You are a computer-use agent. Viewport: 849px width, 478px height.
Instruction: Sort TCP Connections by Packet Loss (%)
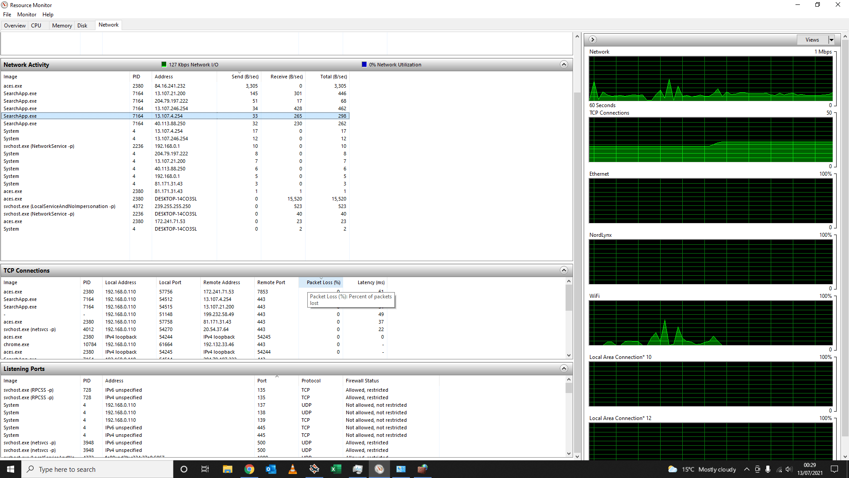[x=321, y=282]
